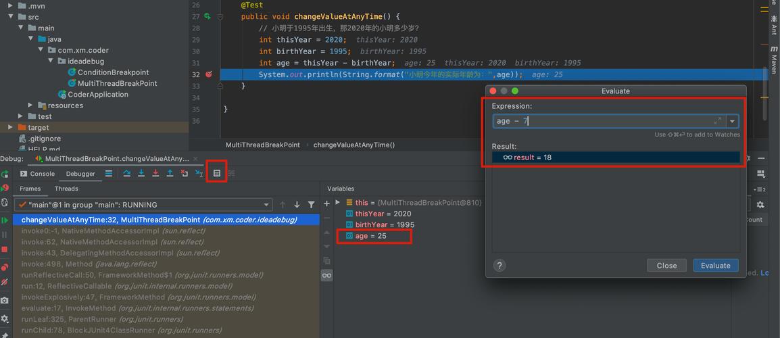Expand the resources folder
The height and width of the screenshot is (338, 780).
pyautogui.click(x=30, y=105)
